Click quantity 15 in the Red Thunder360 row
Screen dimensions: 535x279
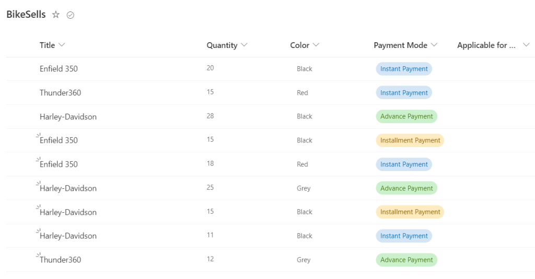210,92
